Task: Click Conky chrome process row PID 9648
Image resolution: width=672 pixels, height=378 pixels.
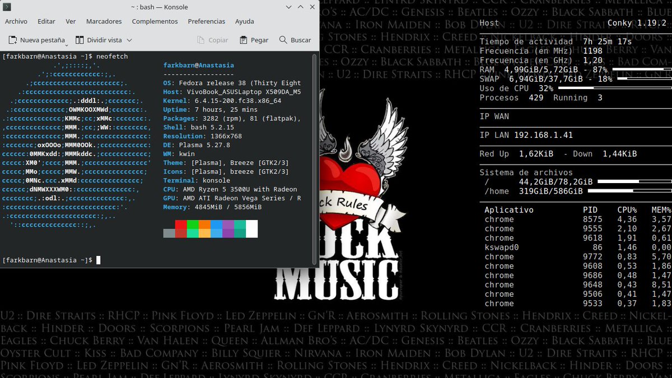Action: [x=577, y=284]
